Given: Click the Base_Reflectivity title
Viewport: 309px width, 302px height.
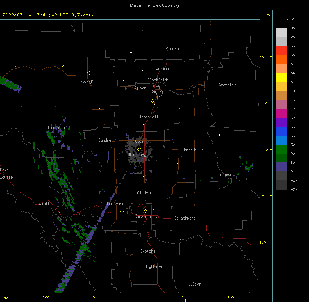Looking at the screenshot, I should tap(154, 5).
